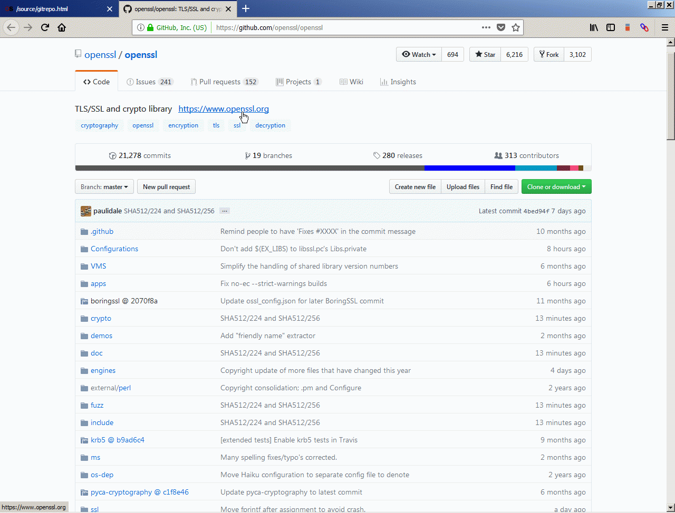Open the engines folder
Screen dimensions: 675x513
pyautogui.click(x=103, y=371)
